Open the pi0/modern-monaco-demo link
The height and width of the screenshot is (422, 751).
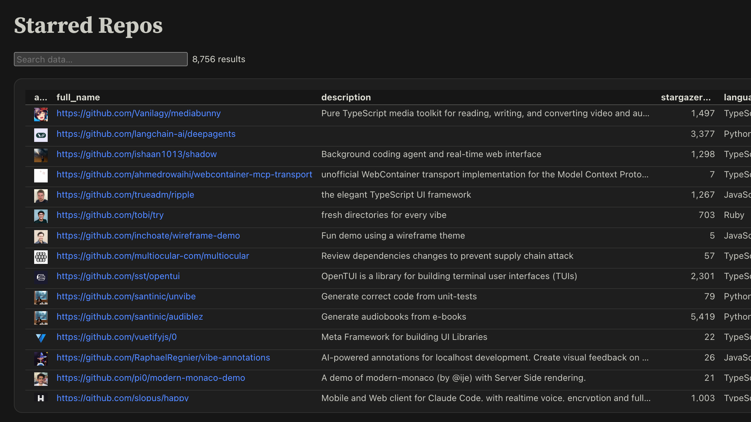[x=151, y=378]
